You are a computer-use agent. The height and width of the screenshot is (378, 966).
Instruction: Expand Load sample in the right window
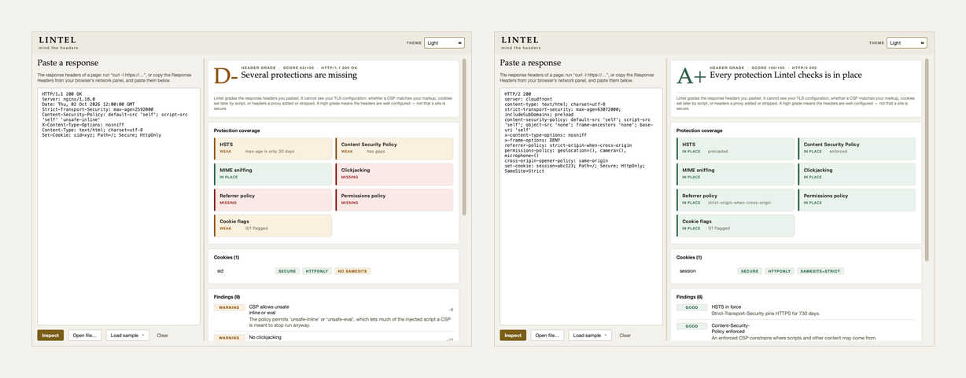pyautogui.click(x=590, y=336)
